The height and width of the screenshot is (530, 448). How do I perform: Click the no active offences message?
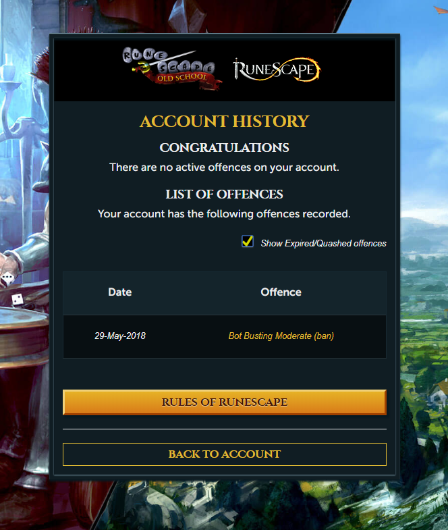click(225, 167)
